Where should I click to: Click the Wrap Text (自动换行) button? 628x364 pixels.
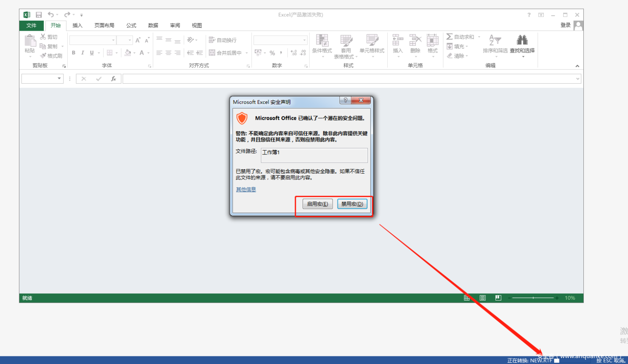(223, 40)
